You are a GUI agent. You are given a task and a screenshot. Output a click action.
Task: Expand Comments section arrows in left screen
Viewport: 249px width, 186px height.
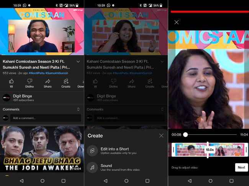(x=78, y=109)
